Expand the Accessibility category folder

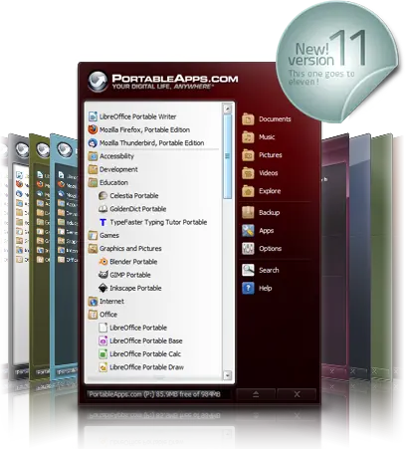point(93,156)
